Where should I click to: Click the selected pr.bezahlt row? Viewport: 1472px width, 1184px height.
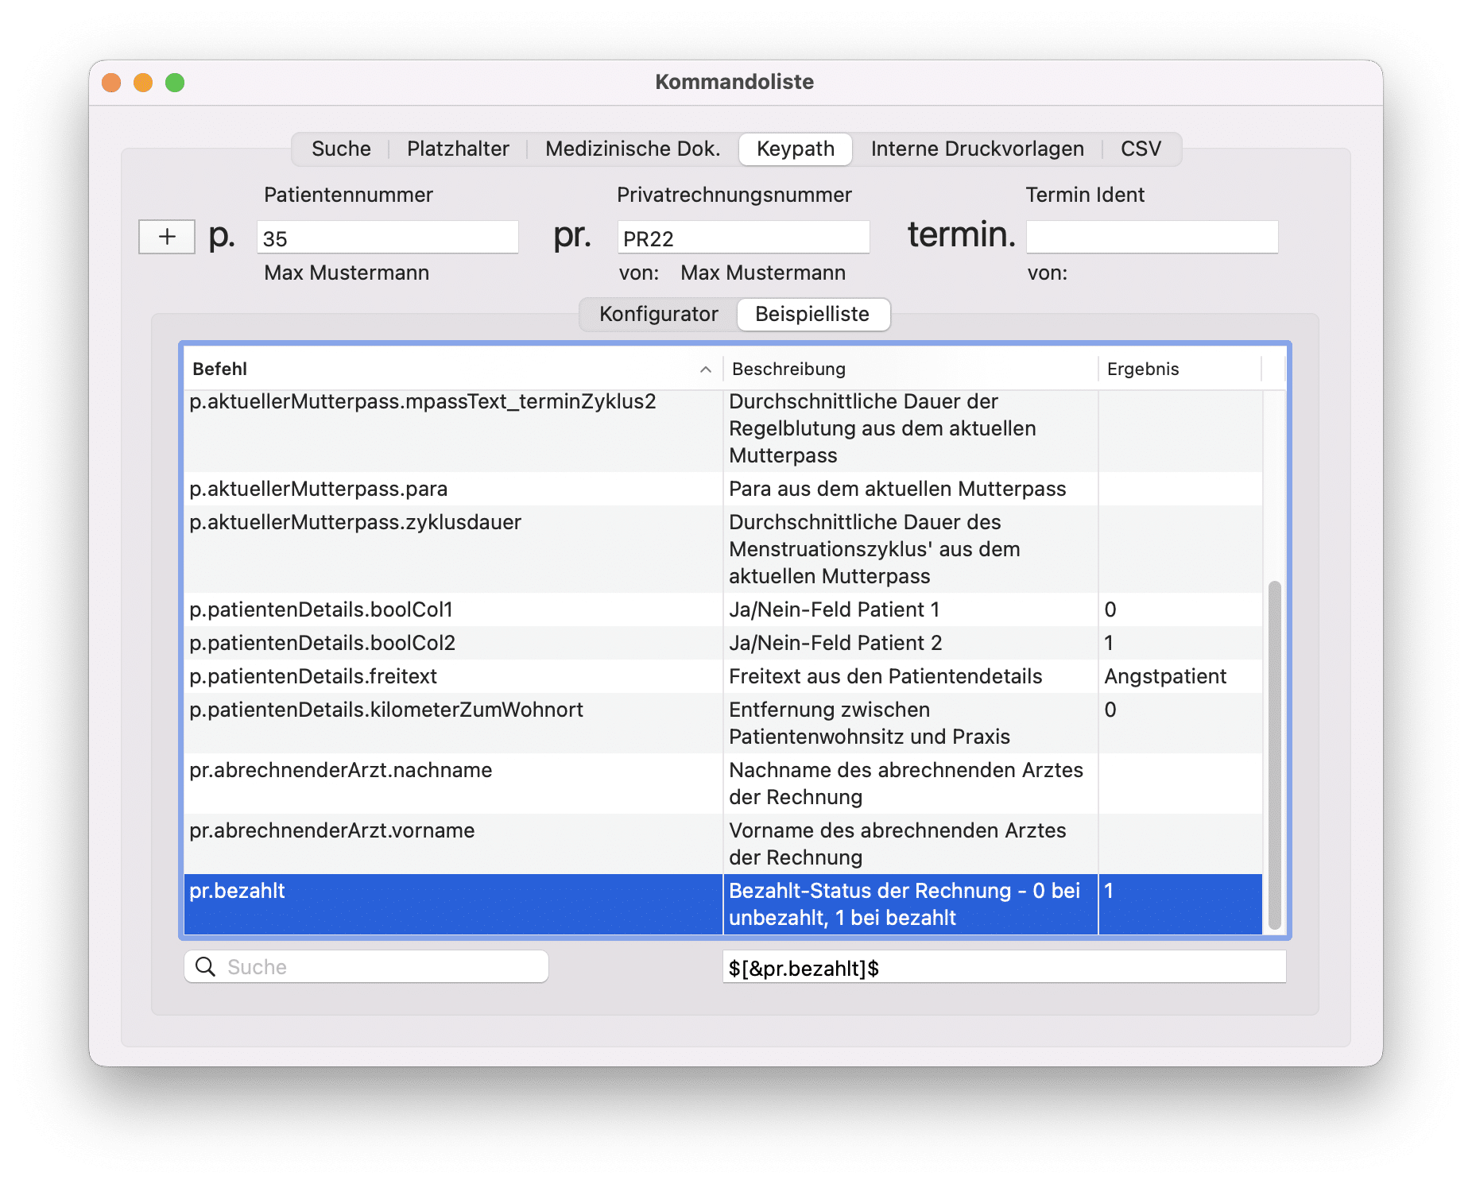[x=723, y=904]
